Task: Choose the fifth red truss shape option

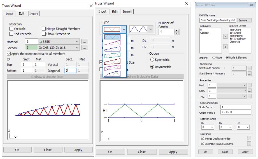Action: [x=112, y=61]
